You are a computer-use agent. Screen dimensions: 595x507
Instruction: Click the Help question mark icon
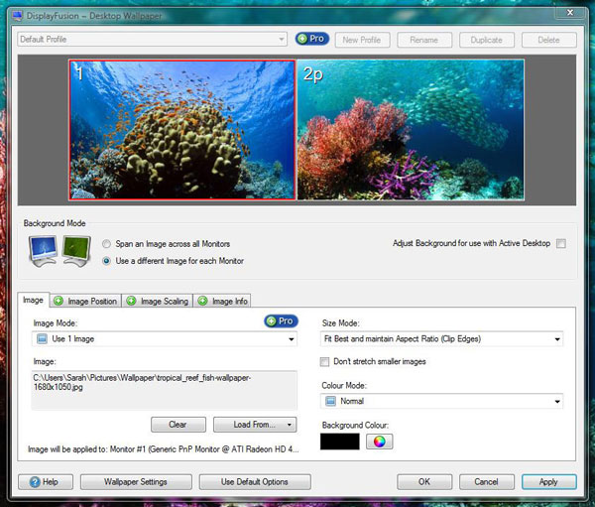[x=35, y=482]
